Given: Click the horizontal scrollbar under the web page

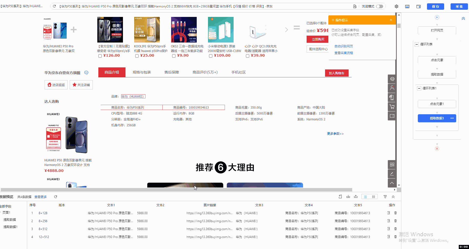Looking at the screenshot, I should point(176,190).
